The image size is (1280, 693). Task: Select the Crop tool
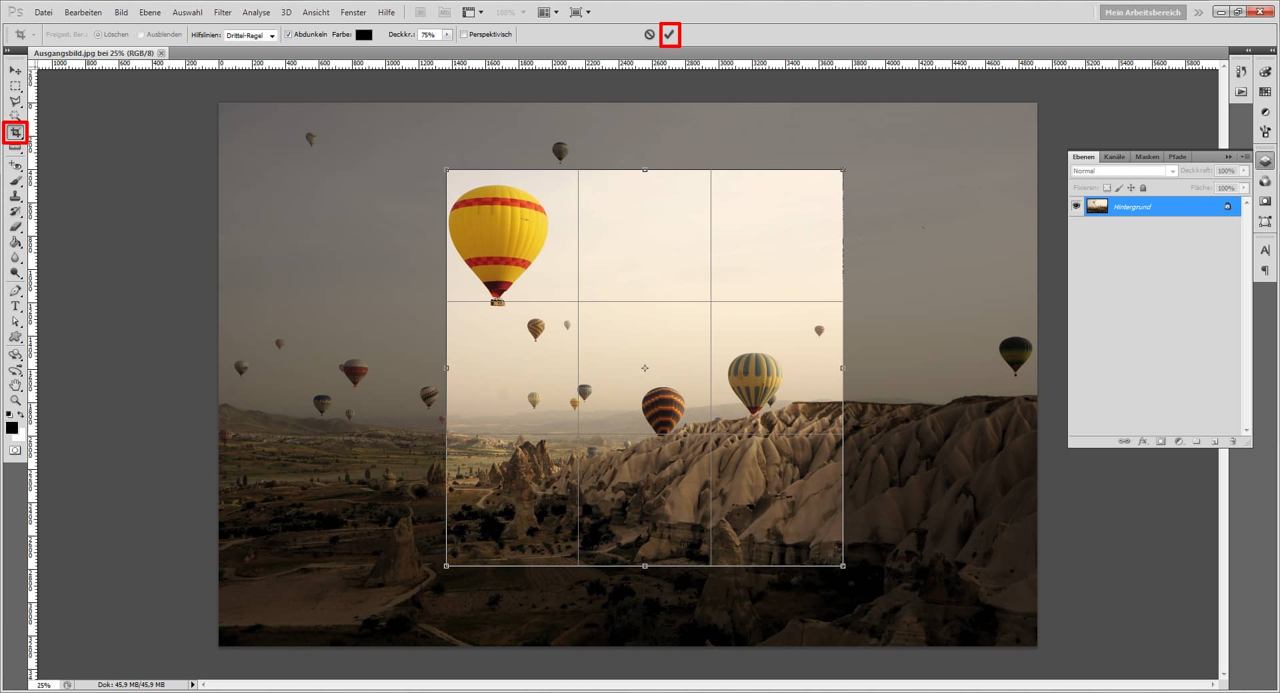tap(15, 133)
